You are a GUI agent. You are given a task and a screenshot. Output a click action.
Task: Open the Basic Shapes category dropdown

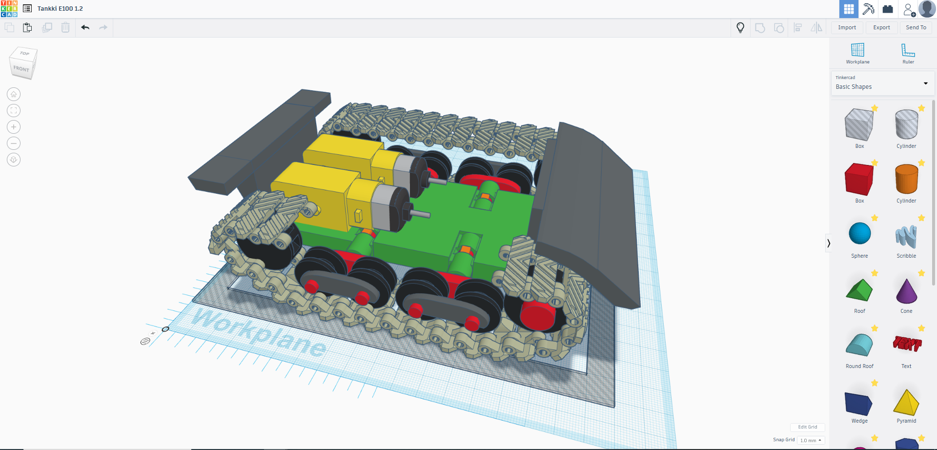pyautogui.click(x=883, y=83)
